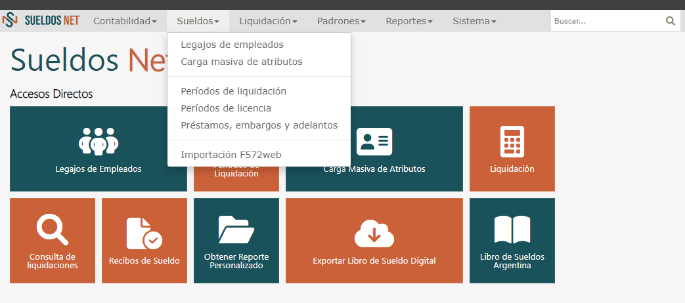Click Exportar Libro de Sueldo Digital label
Image resolution: width=685 pixels, height=303 pixels.
coord(374,261)
